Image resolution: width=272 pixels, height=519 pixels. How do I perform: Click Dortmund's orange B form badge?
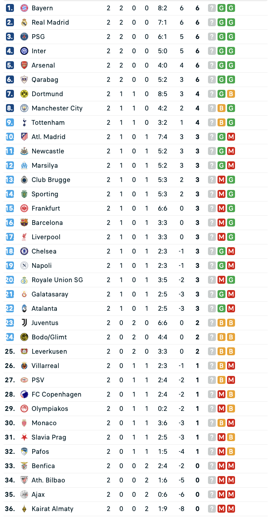[x=231, y=94]
